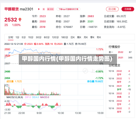Click the 资金流向 value -5.97亿

tap(121, 27)
